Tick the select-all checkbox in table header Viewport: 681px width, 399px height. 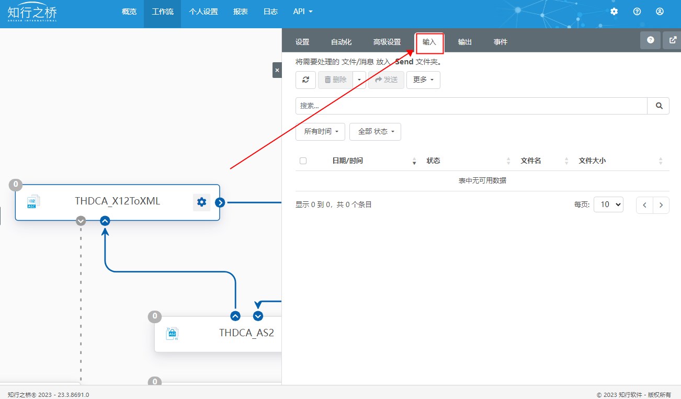pyautogui.click(x=303, y=161)
